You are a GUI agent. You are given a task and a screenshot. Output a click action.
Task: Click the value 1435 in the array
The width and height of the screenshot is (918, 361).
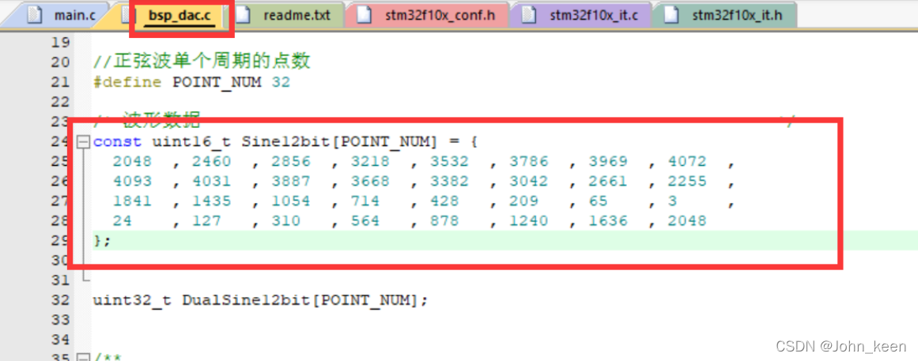[x=212, y=201]
